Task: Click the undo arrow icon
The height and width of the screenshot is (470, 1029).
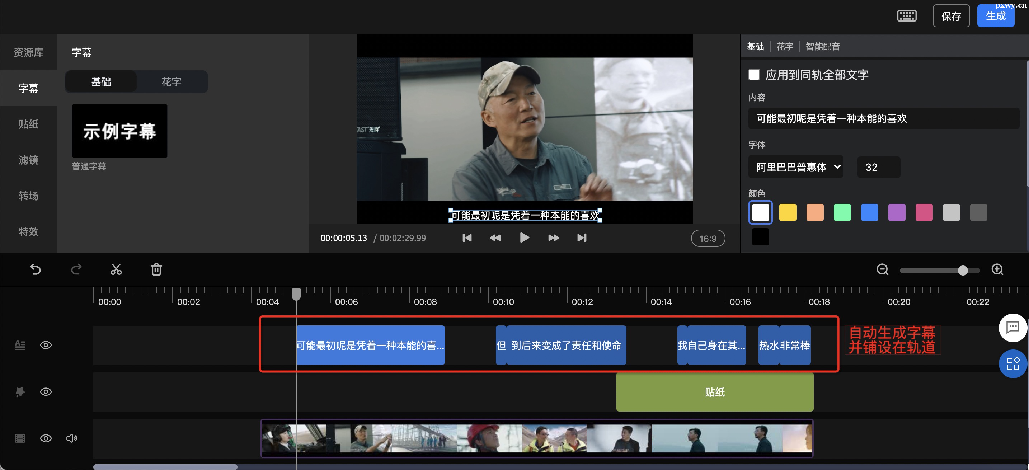Action: (x=36, y=269)
